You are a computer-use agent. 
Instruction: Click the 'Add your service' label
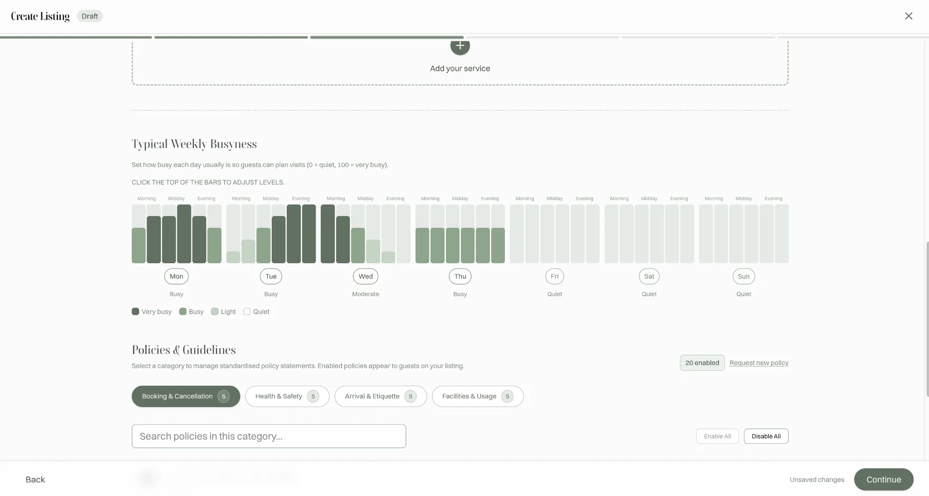tap(460, 69)
